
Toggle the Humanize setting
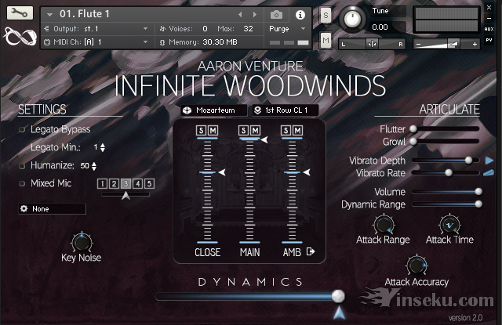point(22,165)
